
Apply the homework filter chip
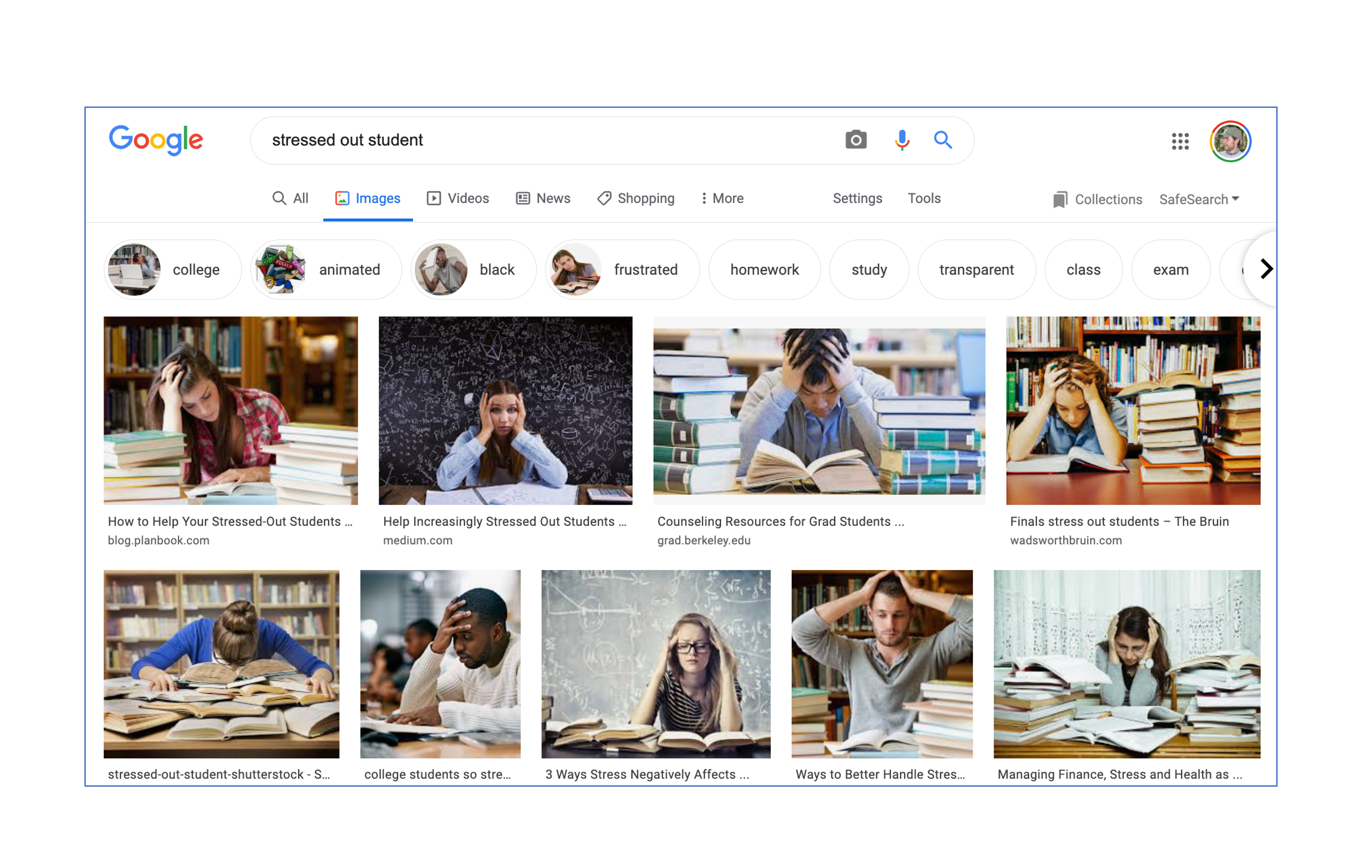click(x=764, y=269)
